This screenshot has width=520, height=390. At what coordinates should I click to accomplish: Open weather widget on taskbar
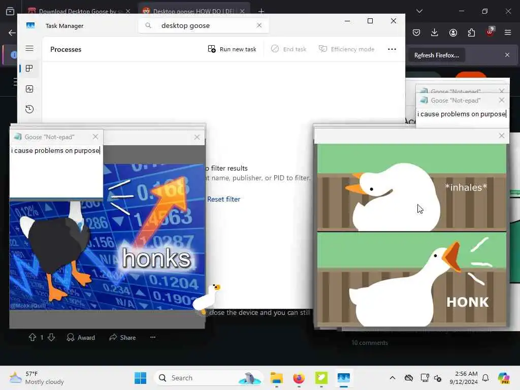[37, 378]
